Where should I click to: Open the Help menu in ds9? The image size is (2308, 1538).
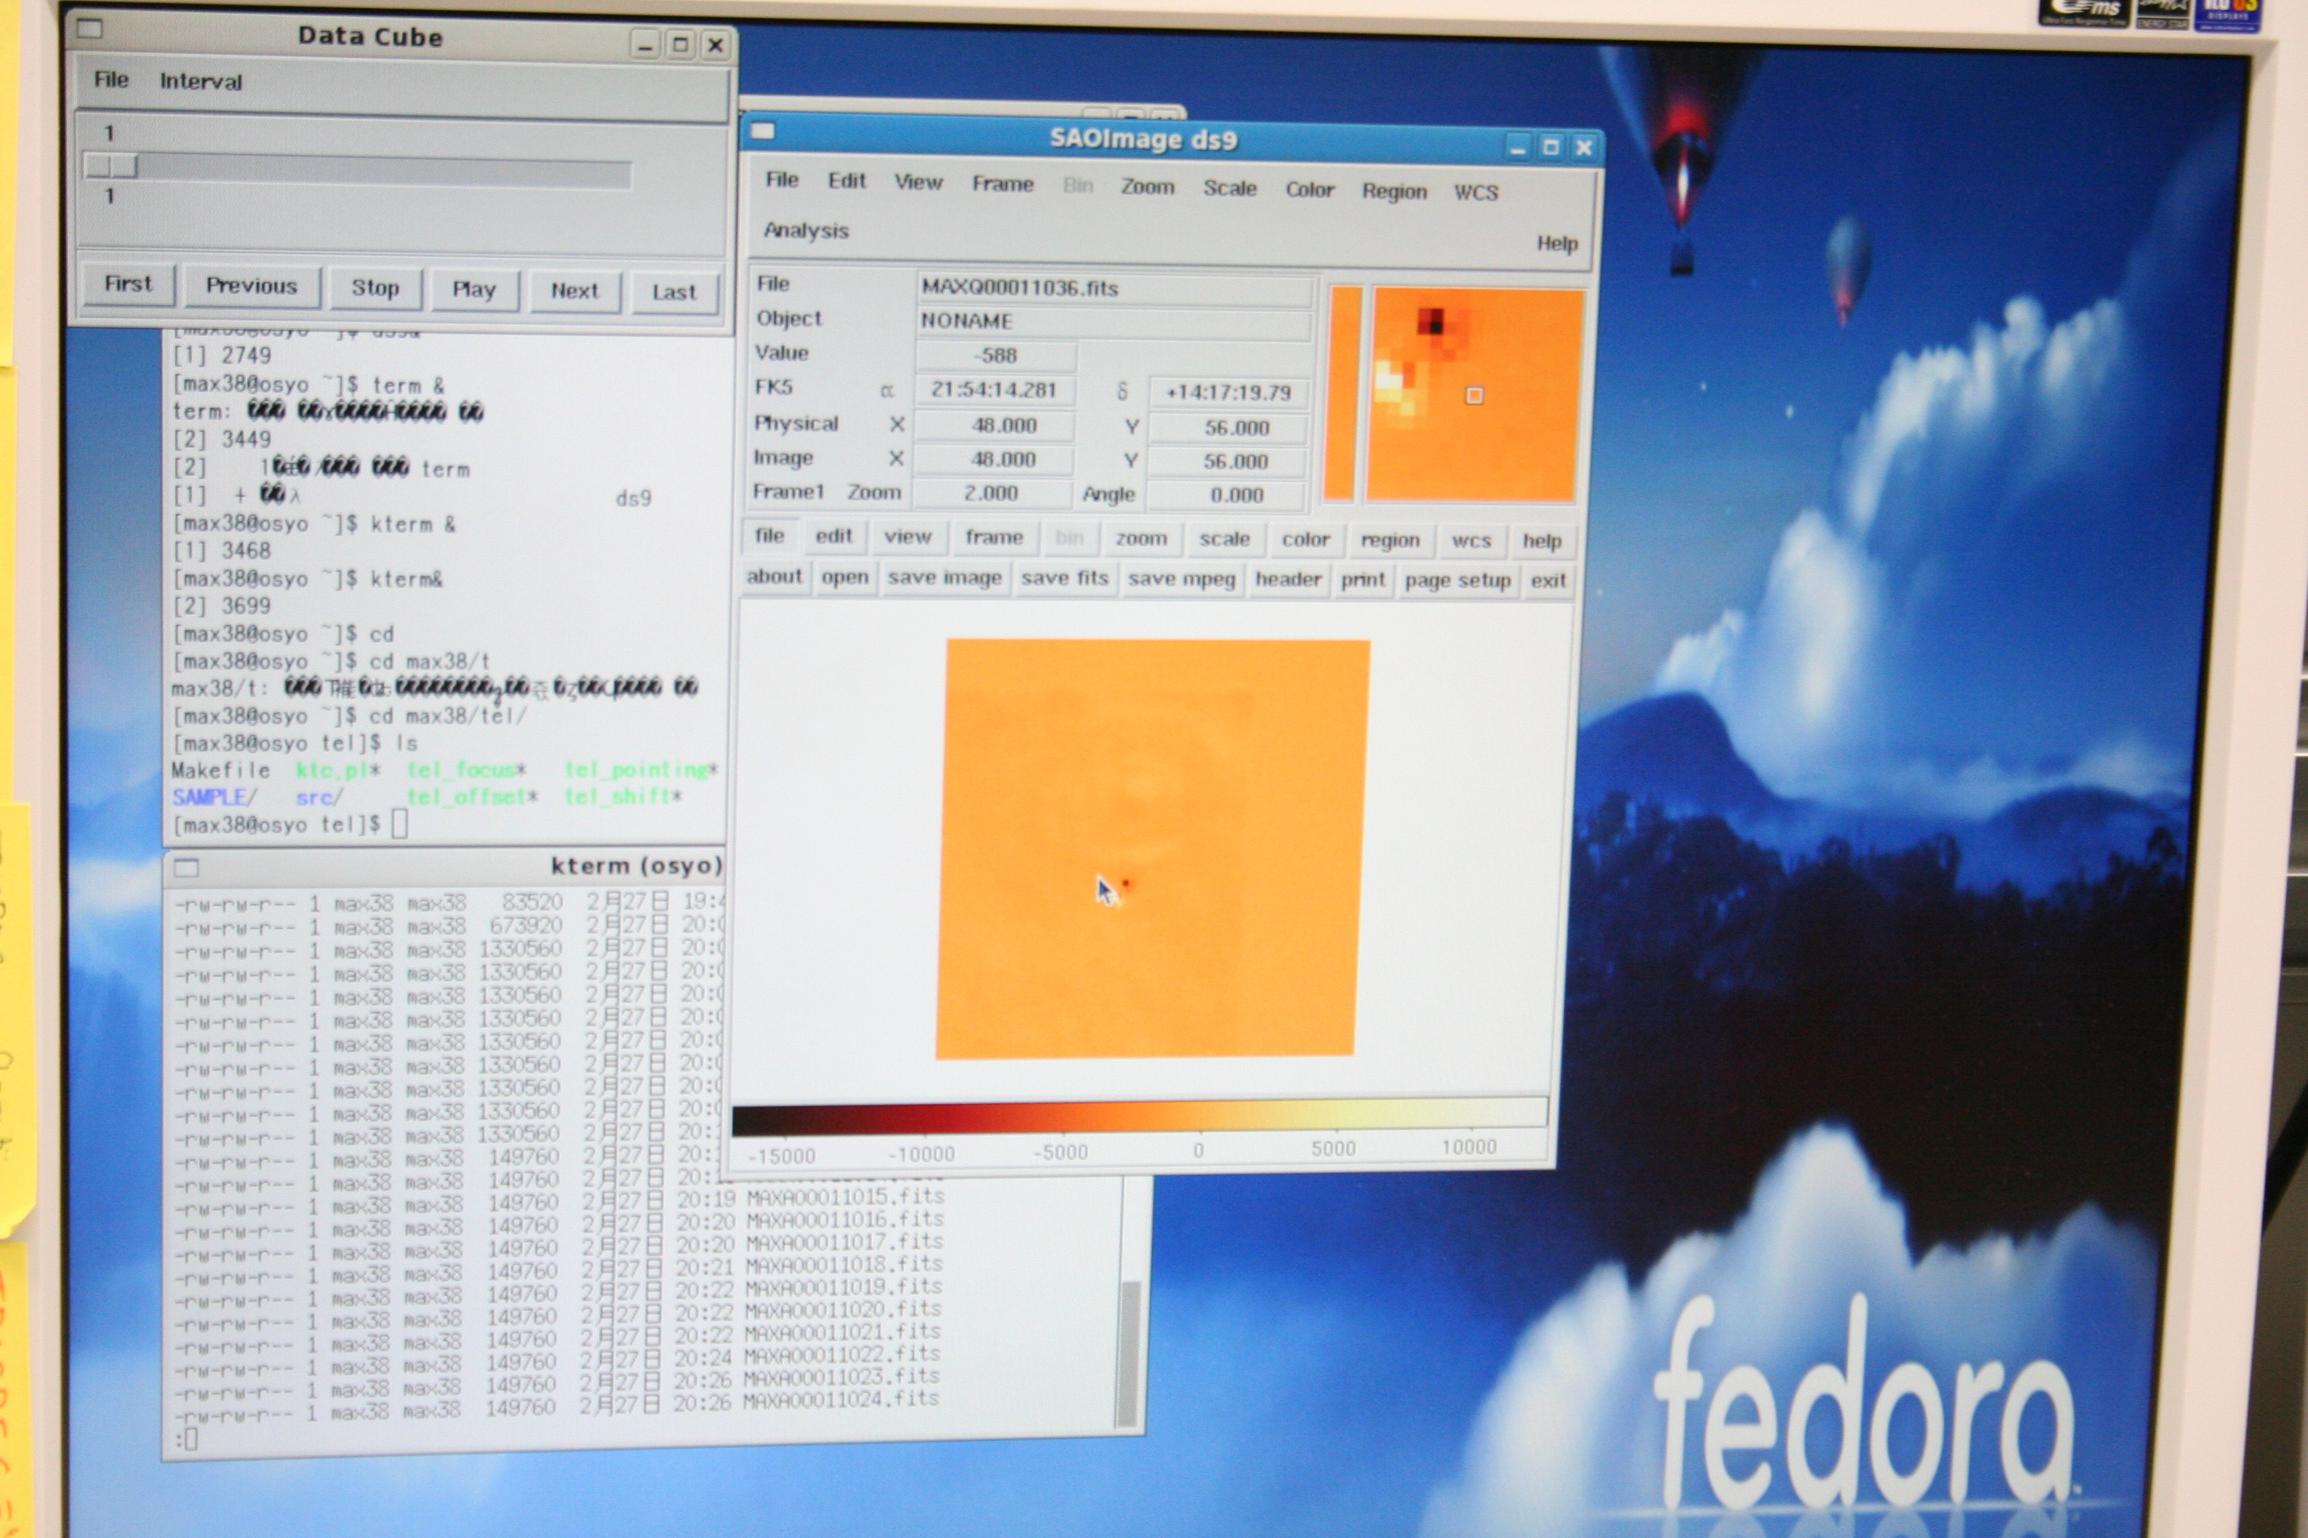tap(1556, 243)
